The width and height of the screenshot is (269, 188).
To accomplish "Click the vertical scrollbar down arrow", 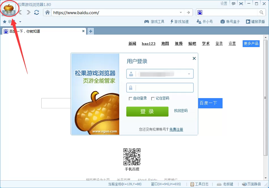I will coord(266,178).
